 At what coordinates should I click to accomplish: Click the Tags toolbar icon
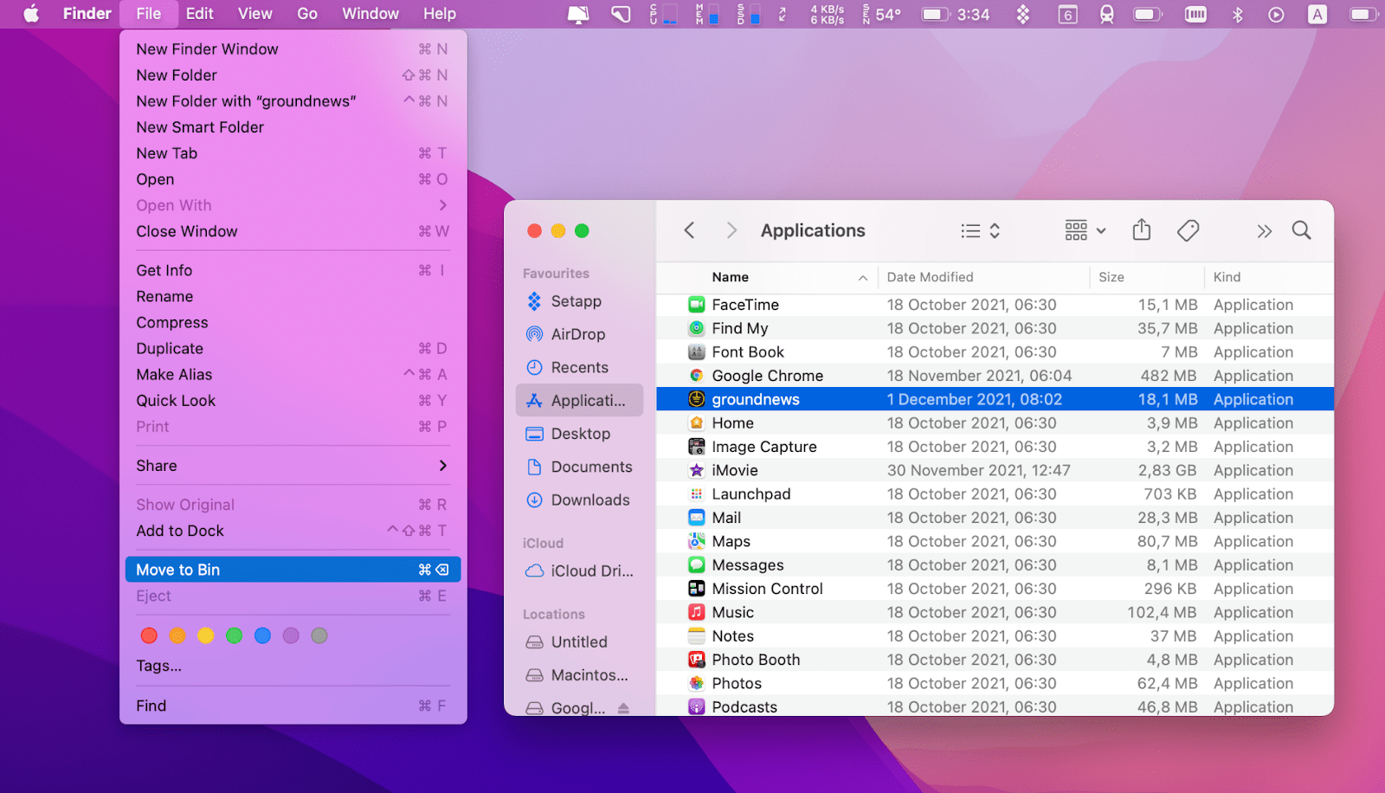(x=1188, y=230)
